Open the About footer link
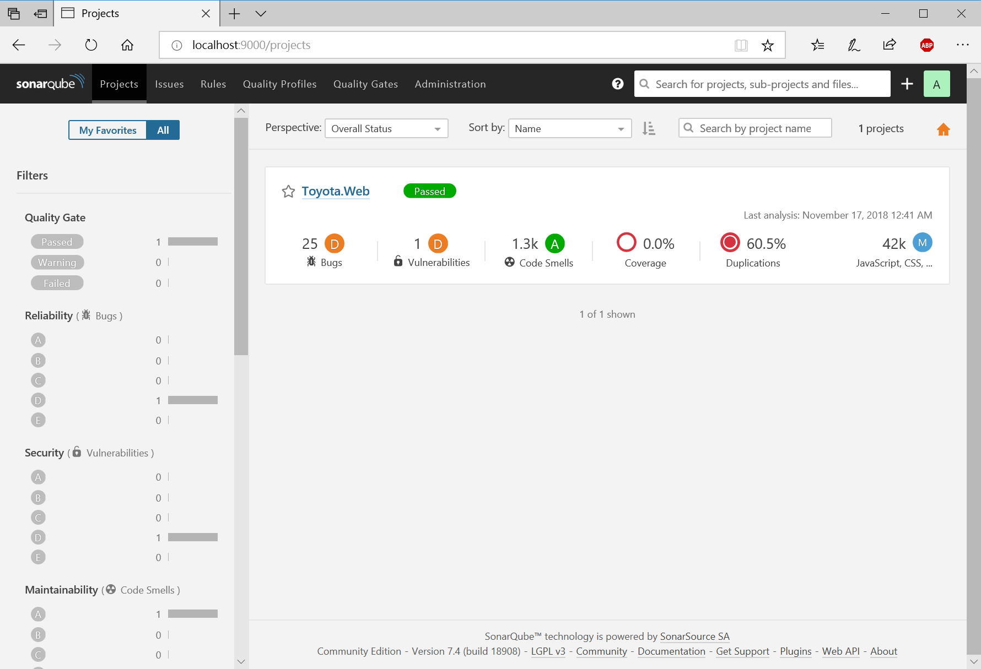Screen dimensions: 981x669 (883, 651)
